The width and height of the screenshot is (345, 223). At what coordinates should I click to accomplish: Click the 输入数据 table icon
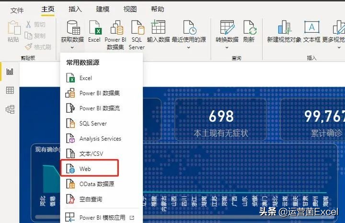click(x=158, y=27)
